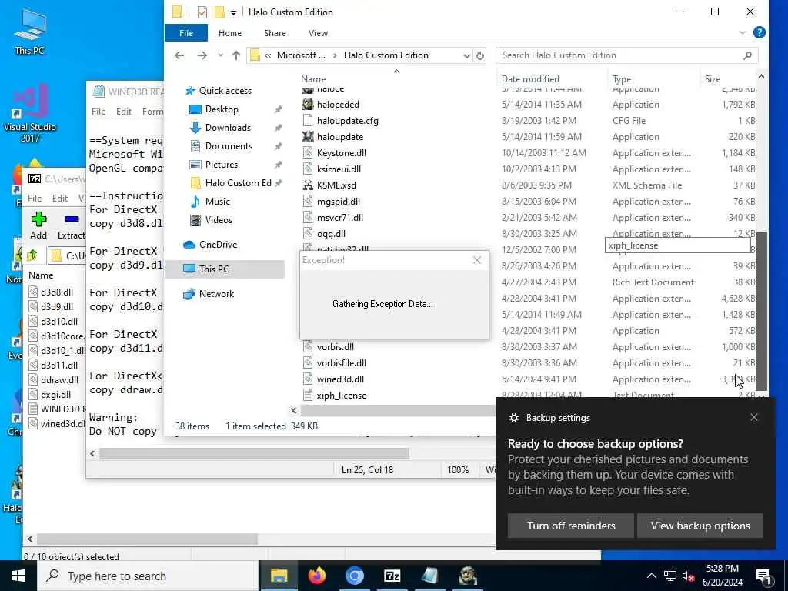The width and height of the screenshot is (788, 591).
Task: Dismiss the Backup settings notification
Action: pyautogui.click(x=754, y=417)
